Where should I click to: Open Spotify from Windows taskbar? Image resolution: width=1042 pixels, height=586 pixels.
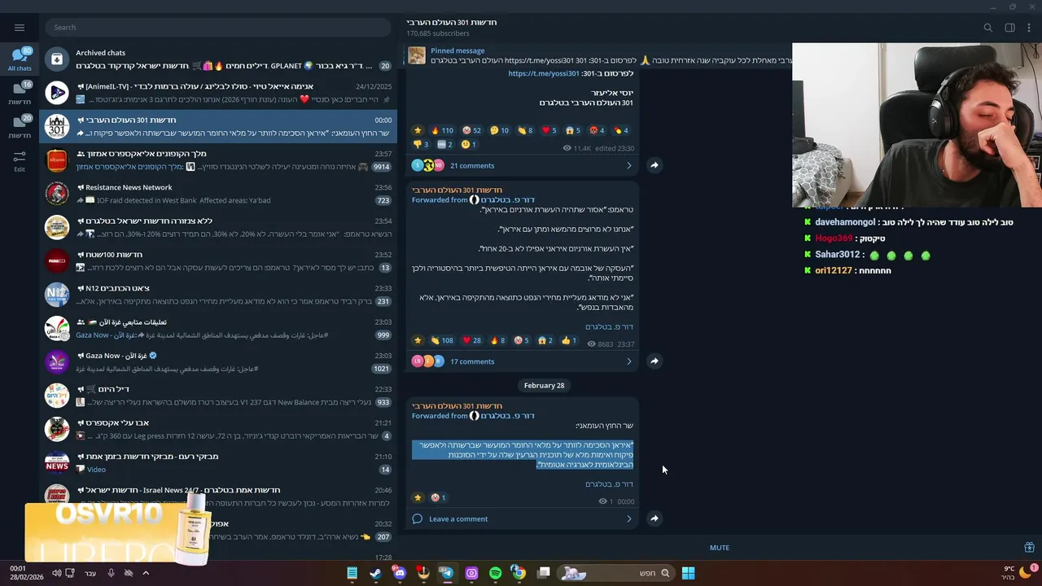(495, 573)
